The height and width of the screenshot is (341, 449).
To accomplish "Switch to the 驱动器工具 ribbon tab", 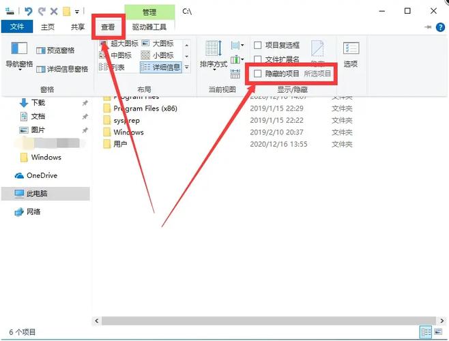I will coord(149,27).
